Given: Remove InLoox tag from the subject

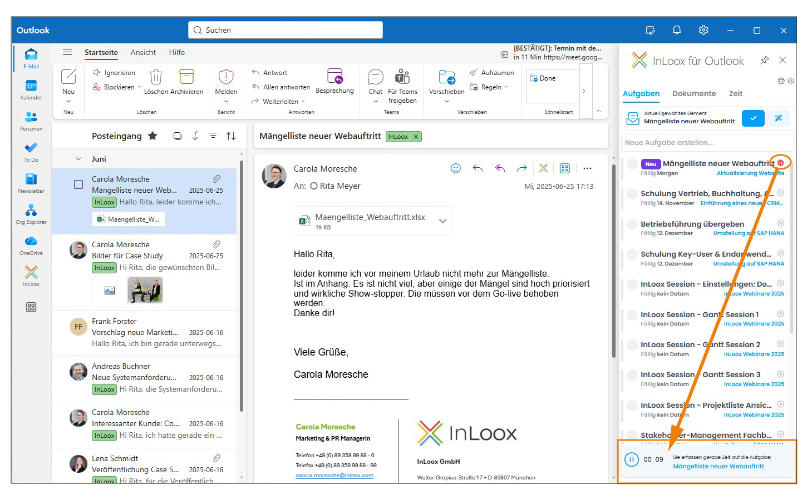Looking at the screenshot, I should pos(416,137).
